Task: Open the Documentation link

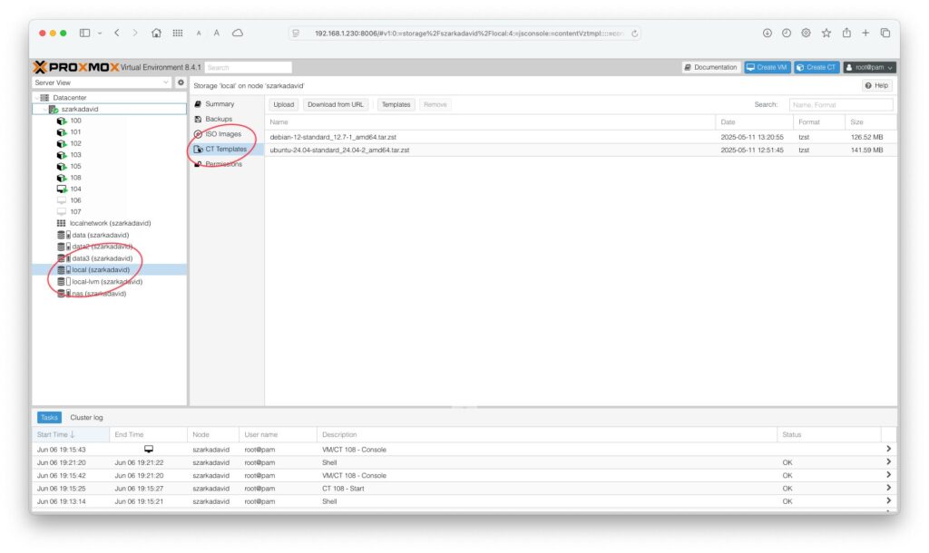Action: pos(711,67)
